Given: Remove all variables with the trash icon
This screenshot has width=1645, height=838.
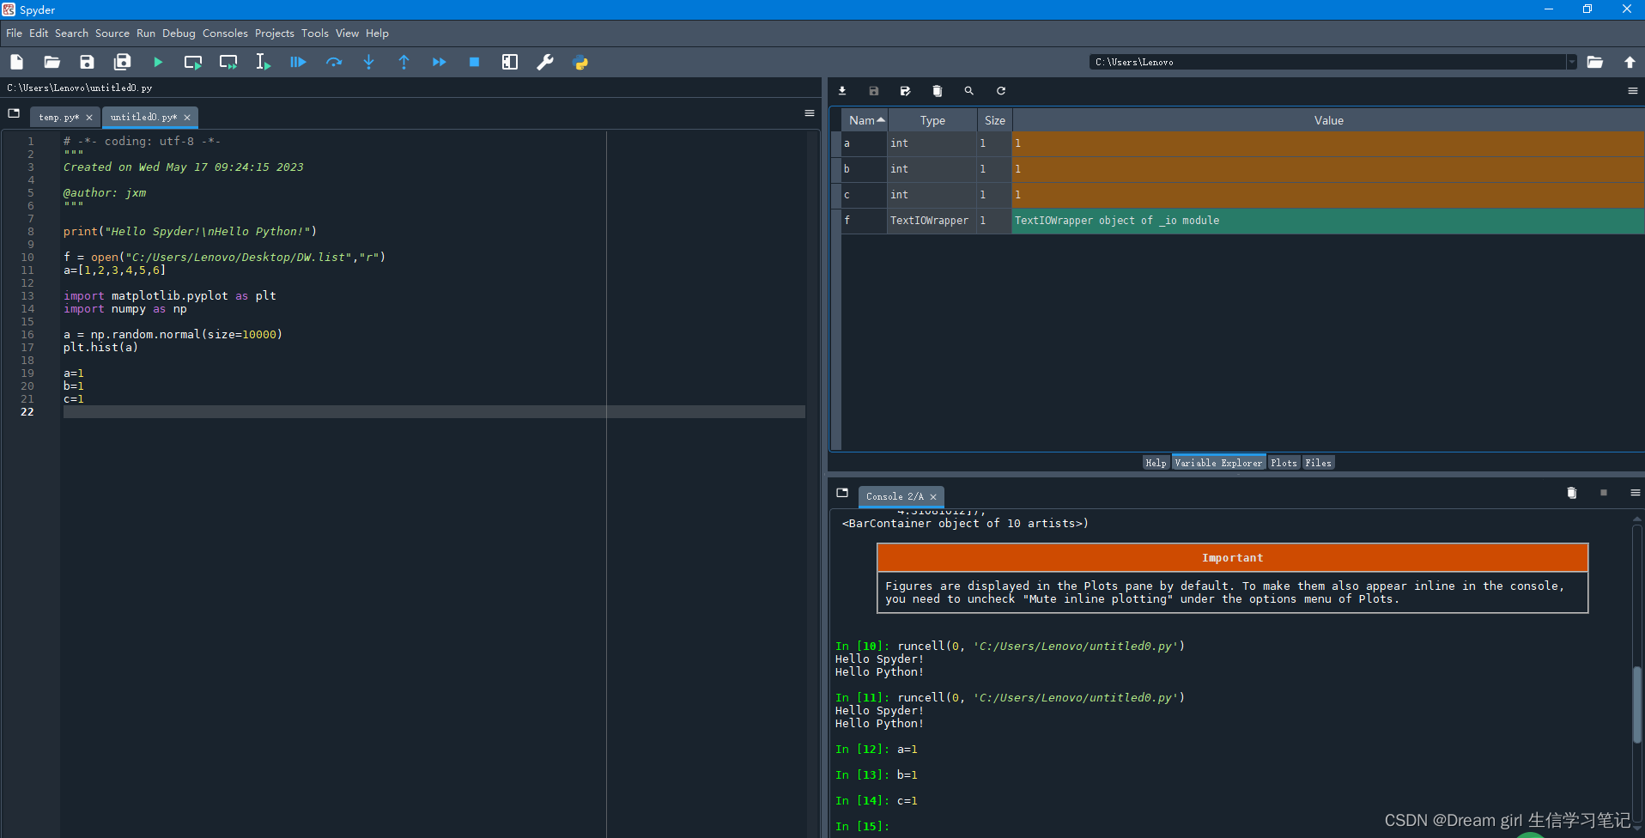Looking at the screenshot, I should click(937, 91).
